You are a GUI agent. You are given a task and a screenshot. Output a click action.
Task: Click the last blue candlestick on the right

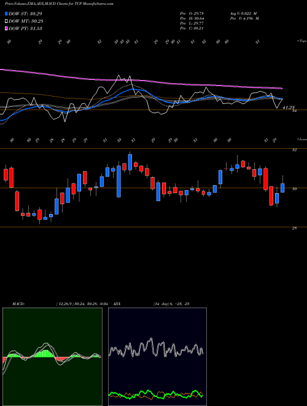[x=282, y=188]
